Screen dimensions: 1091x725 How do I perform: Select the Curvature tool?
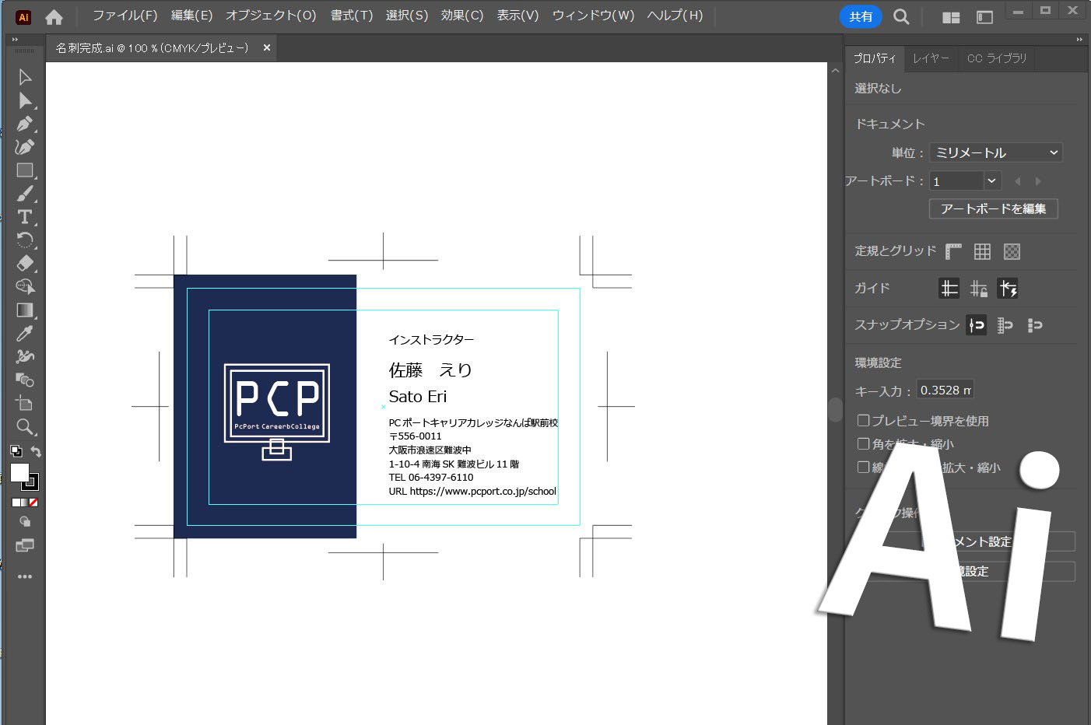25,147
